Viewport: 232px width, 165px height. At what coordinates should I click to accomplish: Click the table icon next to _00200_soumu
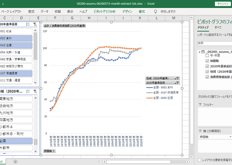coord(203,52)
